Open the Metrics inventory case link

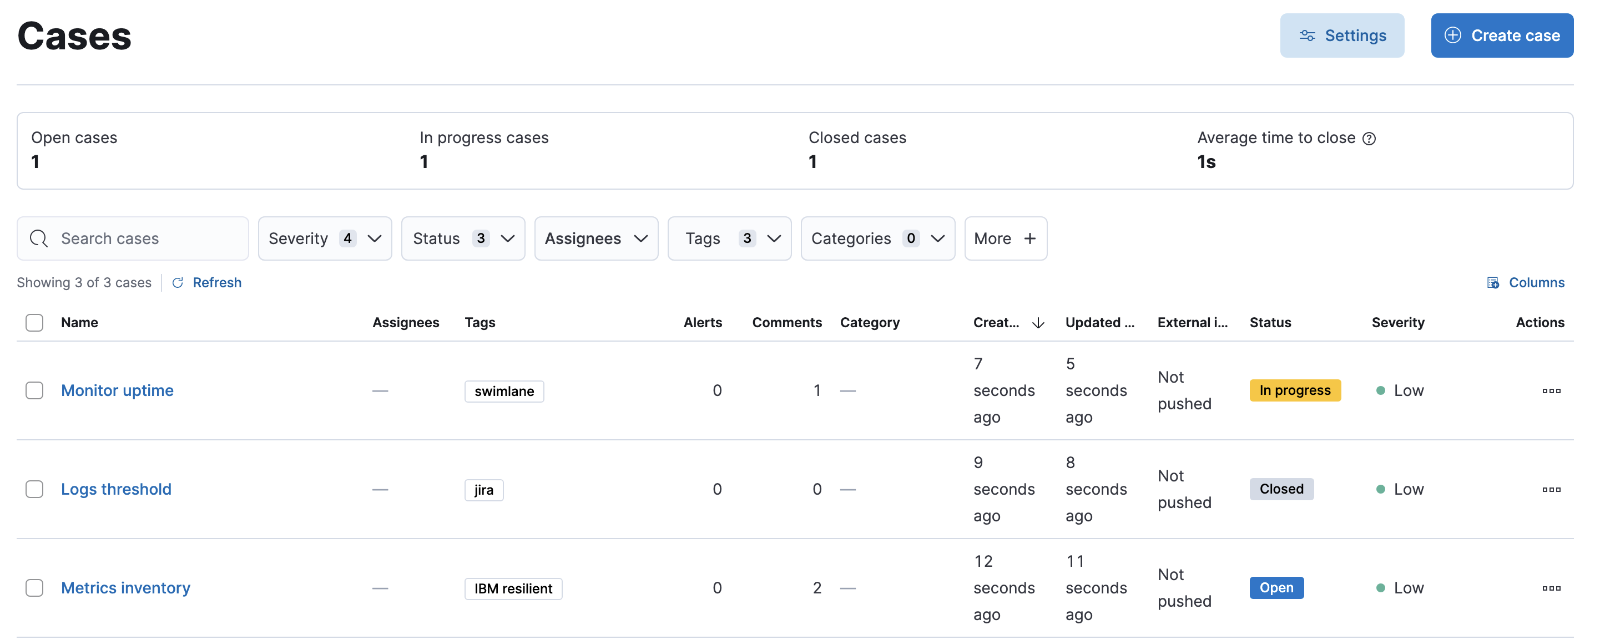tap(125, 586)
